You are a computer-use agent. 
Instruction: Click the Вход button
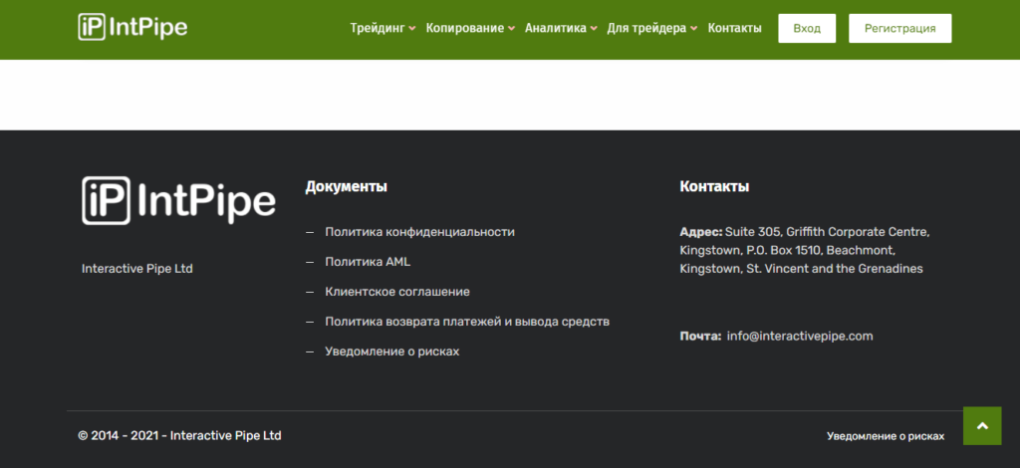coord(807,29)
